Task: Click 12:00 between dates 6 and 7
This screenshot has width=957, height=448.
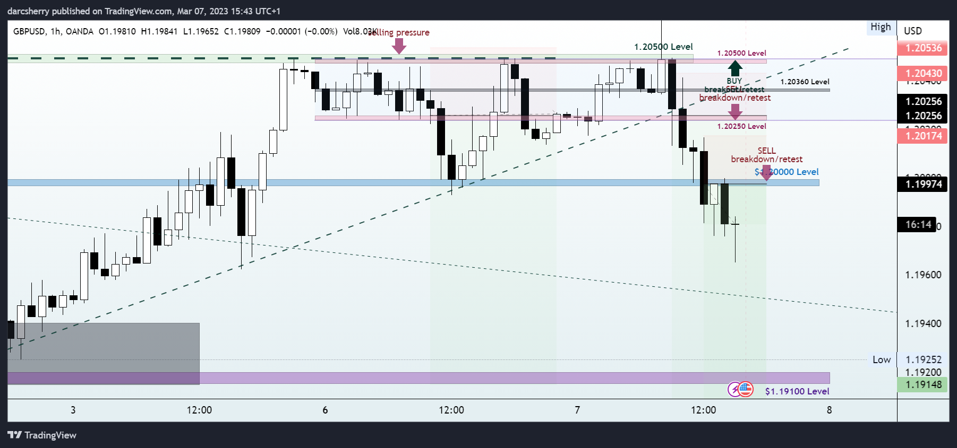Action: pos(451,410)
